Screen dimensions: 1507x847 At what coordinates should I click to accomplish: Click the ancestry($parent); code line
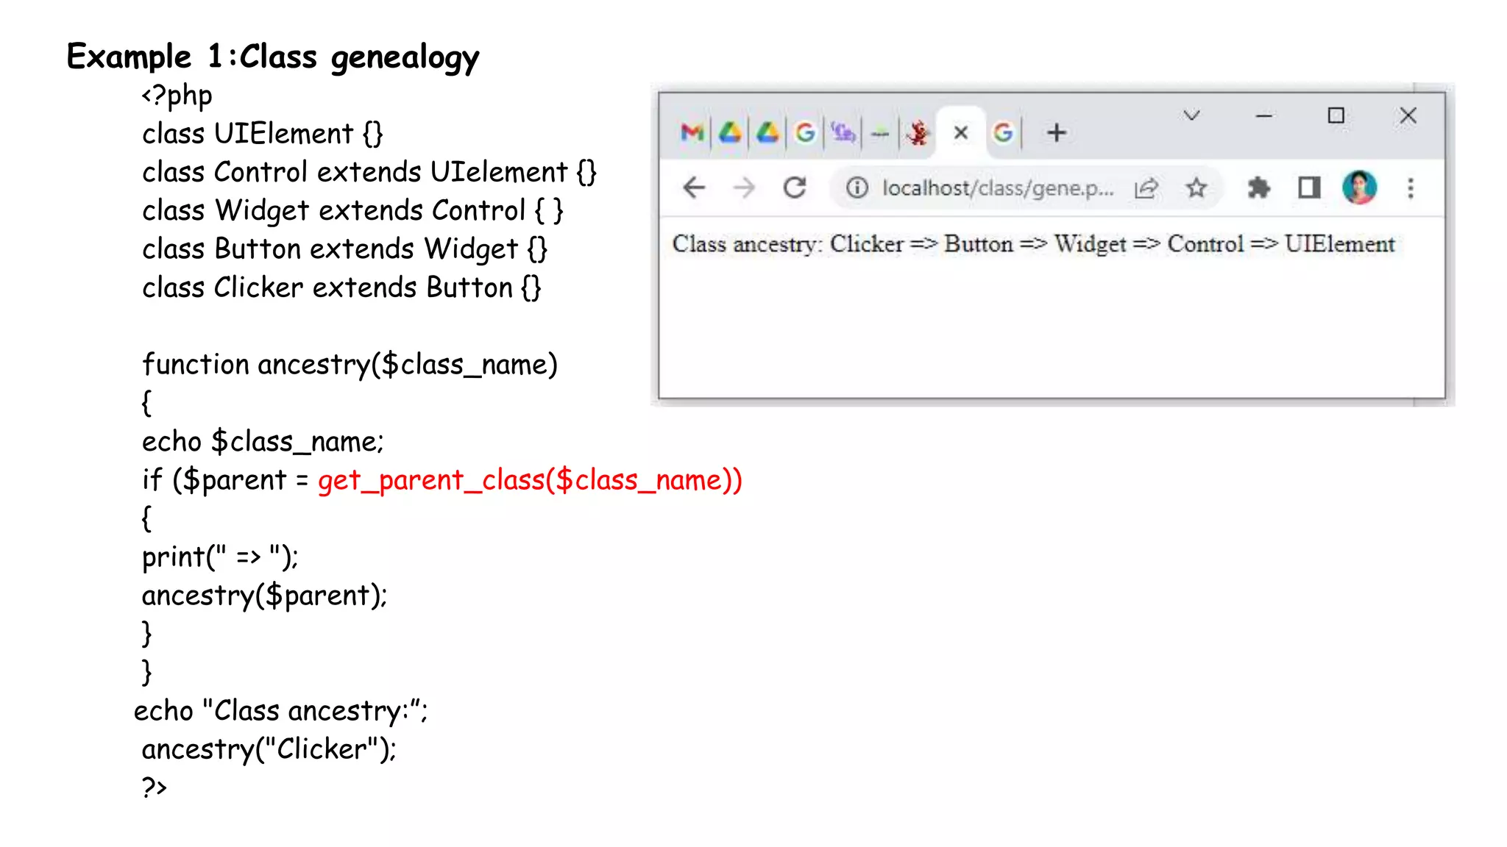(264, 596)
